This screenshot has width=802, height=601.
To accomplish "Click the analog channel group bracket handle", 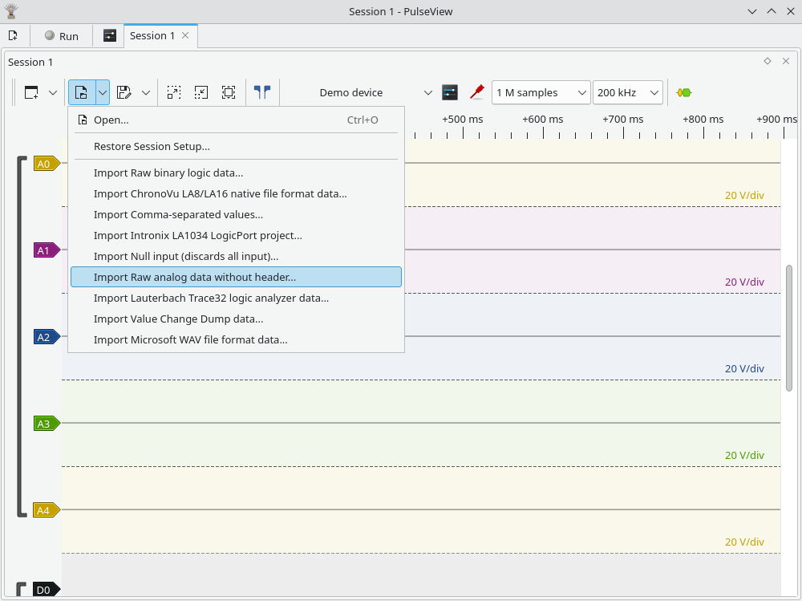I will [x=22, y=337].
